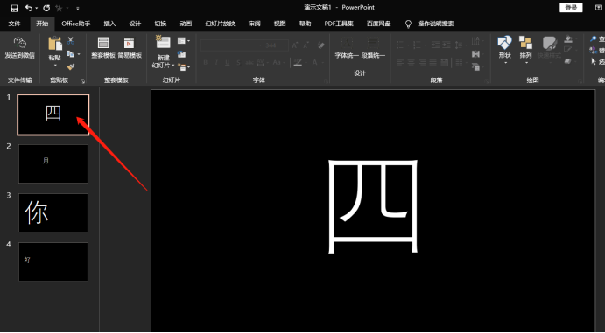Expand the Copy dropdown arrow
Viewport: 605px width, 333px height.
[79, 54]
